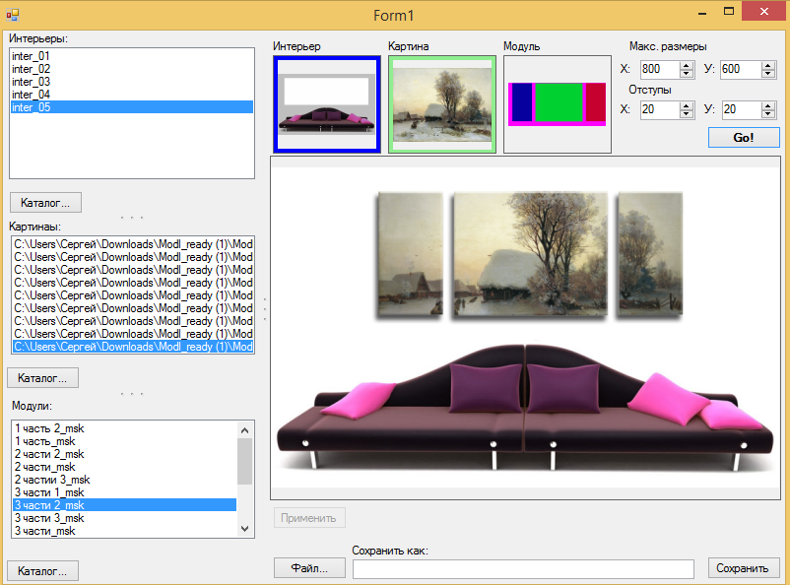
Task: Decrease the Макс. размеры У value
Action: point(767,74)
